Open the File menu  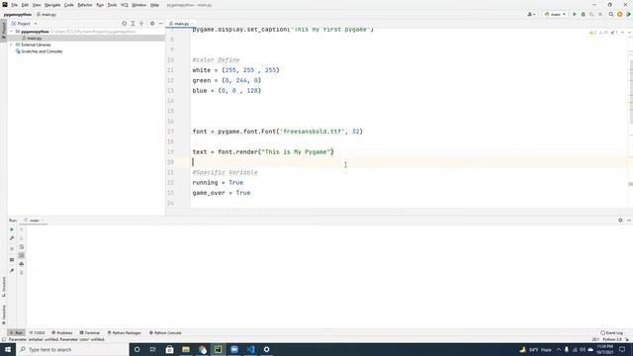(x=14, y=5)
